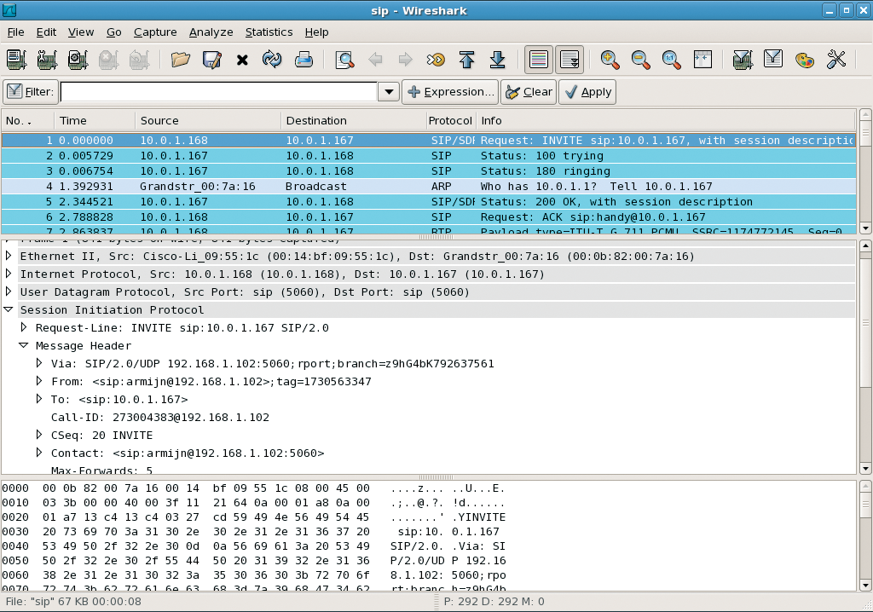Image resolution: width=873 pixels, height=612 pixels.
Task: Select Call-ID 273004383@192.168.1.102 line
Action: pyautogui.click(x=160, y=418)
